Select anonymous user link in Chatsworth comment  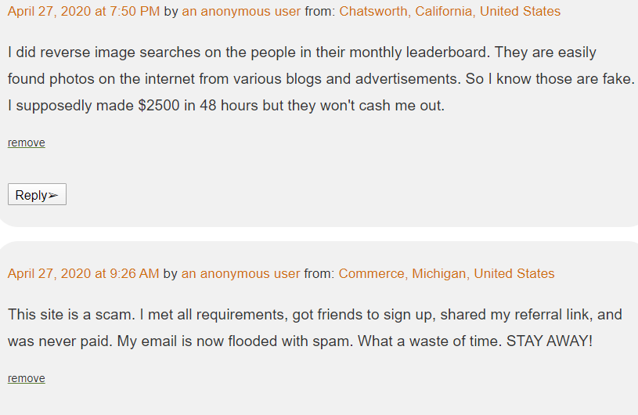coord(241,12)
